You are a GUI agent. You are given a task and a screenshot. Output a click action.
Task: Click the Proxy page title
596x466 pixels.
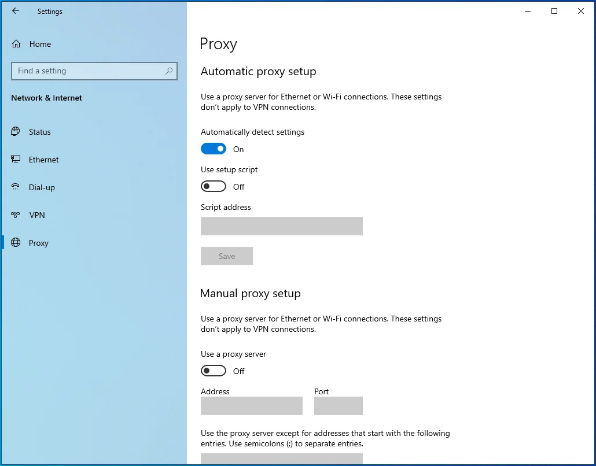coord(219,44)
